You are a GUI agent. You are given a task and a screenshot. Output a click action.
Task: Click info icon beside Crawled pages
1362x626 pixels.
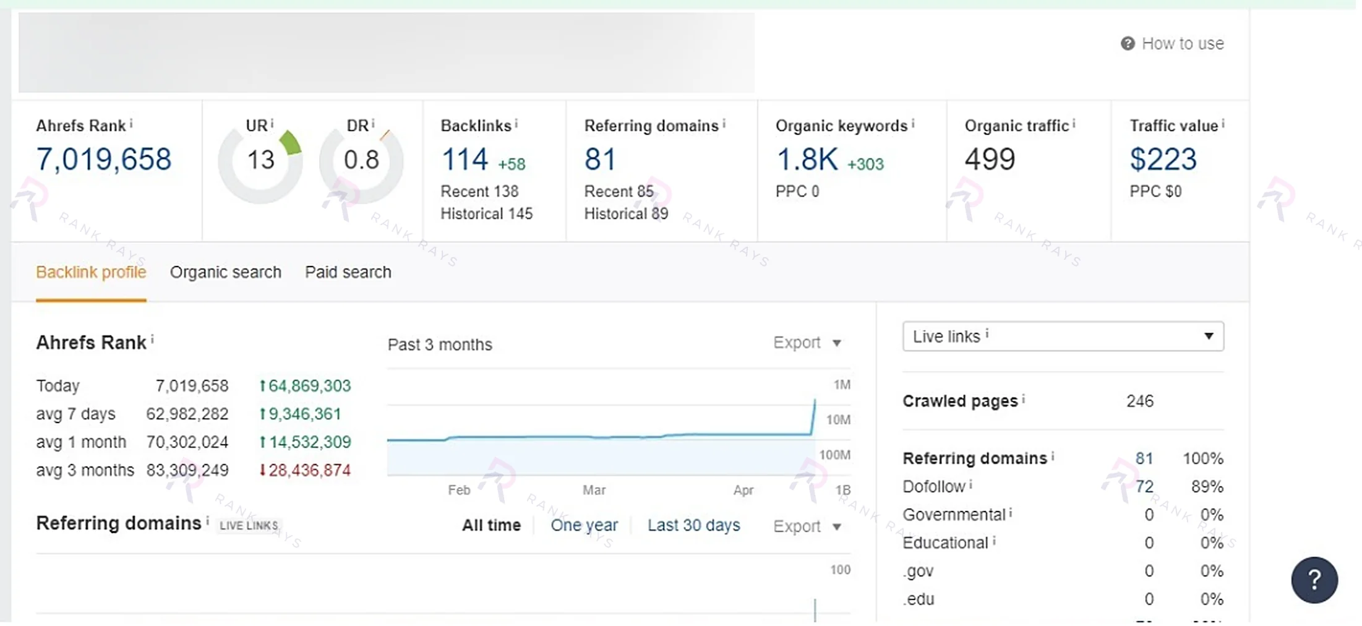click(1023, 399)
